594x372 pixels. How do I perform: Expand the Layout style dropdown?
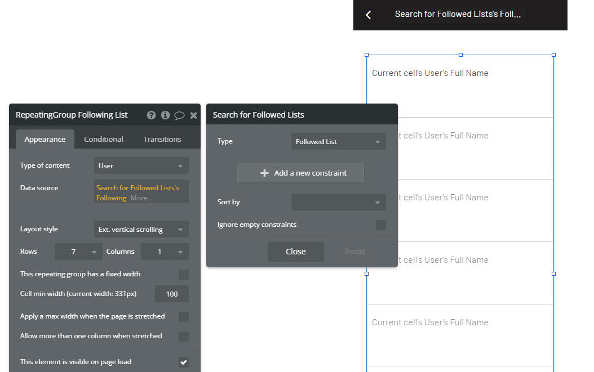(x=141, y=230)
